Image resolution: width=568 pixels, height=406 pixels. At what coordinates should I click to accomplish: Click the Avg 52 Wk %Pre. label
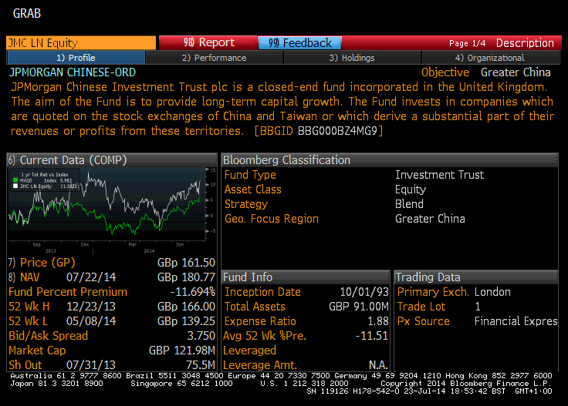tap(265, 336)
